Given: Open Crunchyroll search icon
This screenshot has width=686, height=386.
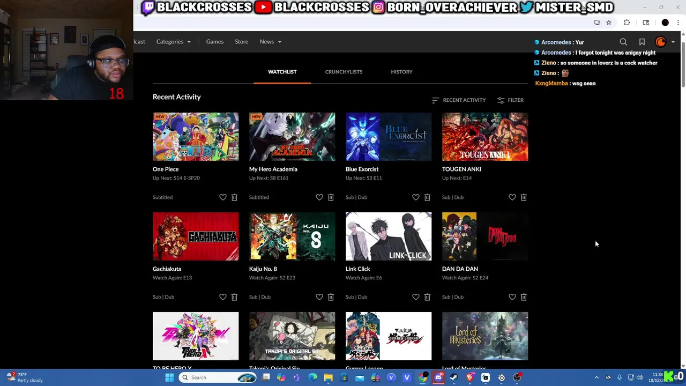Looking at the screenshot, I should [623, 42].
